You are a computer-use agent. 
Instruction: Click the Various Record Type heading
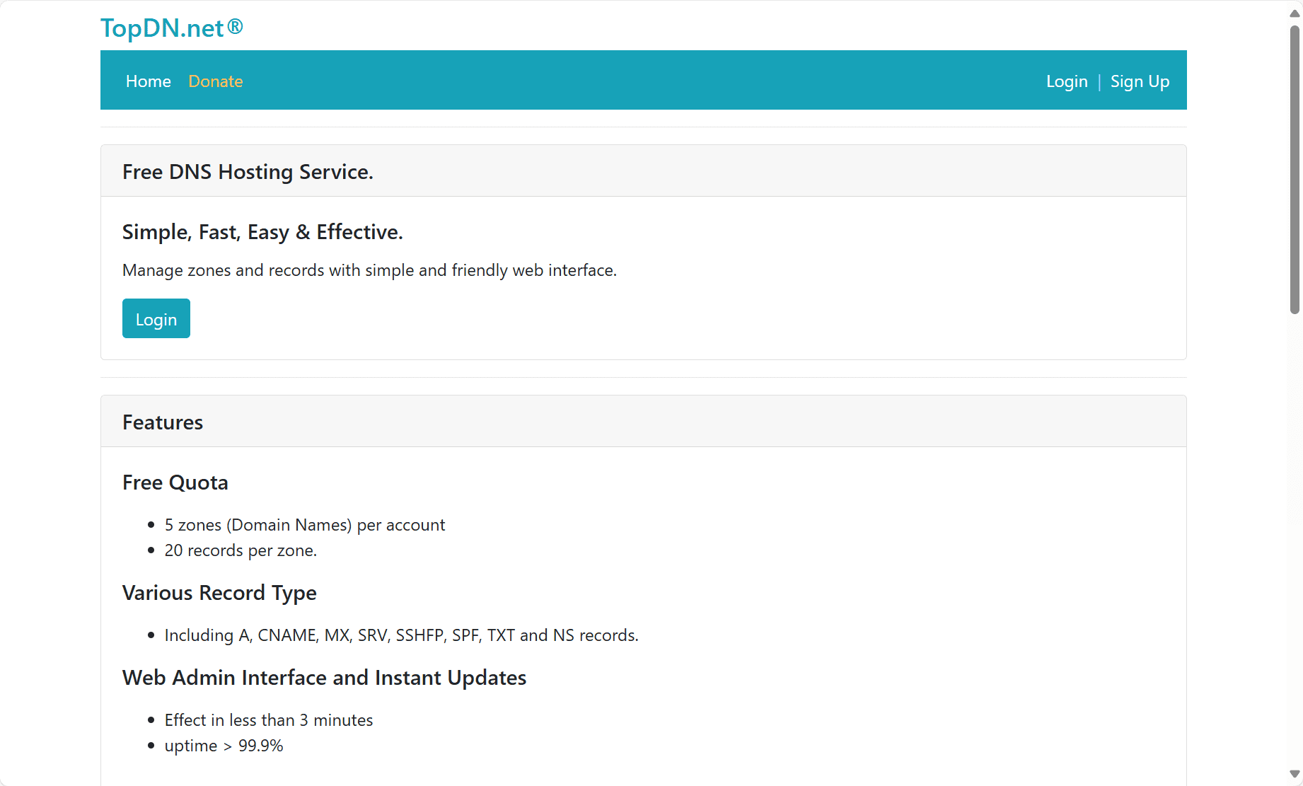click(x=219, y=593)
